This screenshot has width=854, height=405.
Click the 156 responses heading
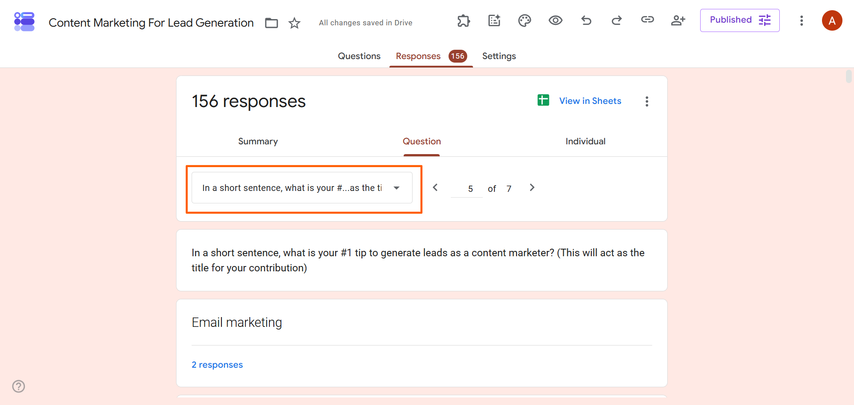tap(249, 101)
